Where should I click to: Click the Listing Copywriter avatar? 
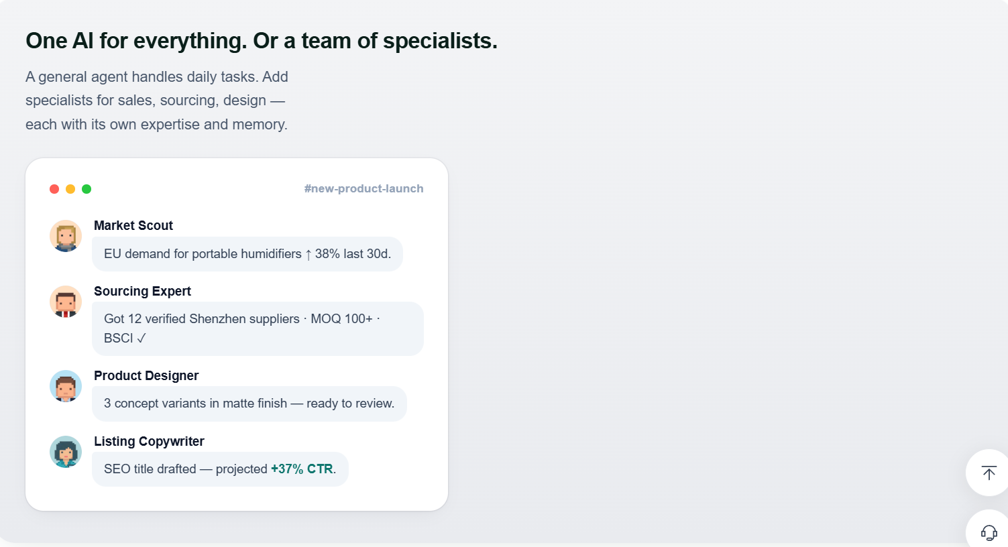click(66, 452)
